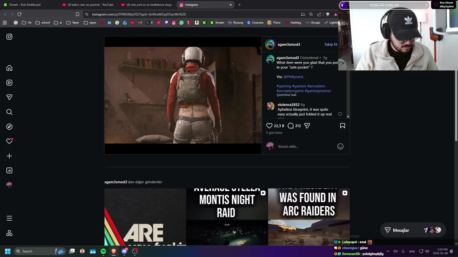Open comments via the speech bubble icon

pos(291,126)
